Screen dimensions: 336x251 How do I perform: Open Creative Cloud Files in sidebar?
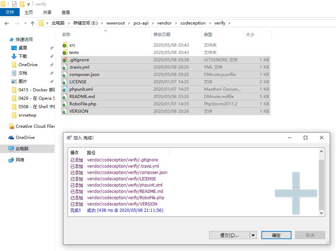click(35, 126)
